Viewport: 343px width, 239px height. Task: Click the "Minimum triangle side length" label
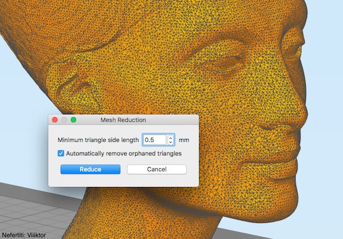click(x=98, y=140)
